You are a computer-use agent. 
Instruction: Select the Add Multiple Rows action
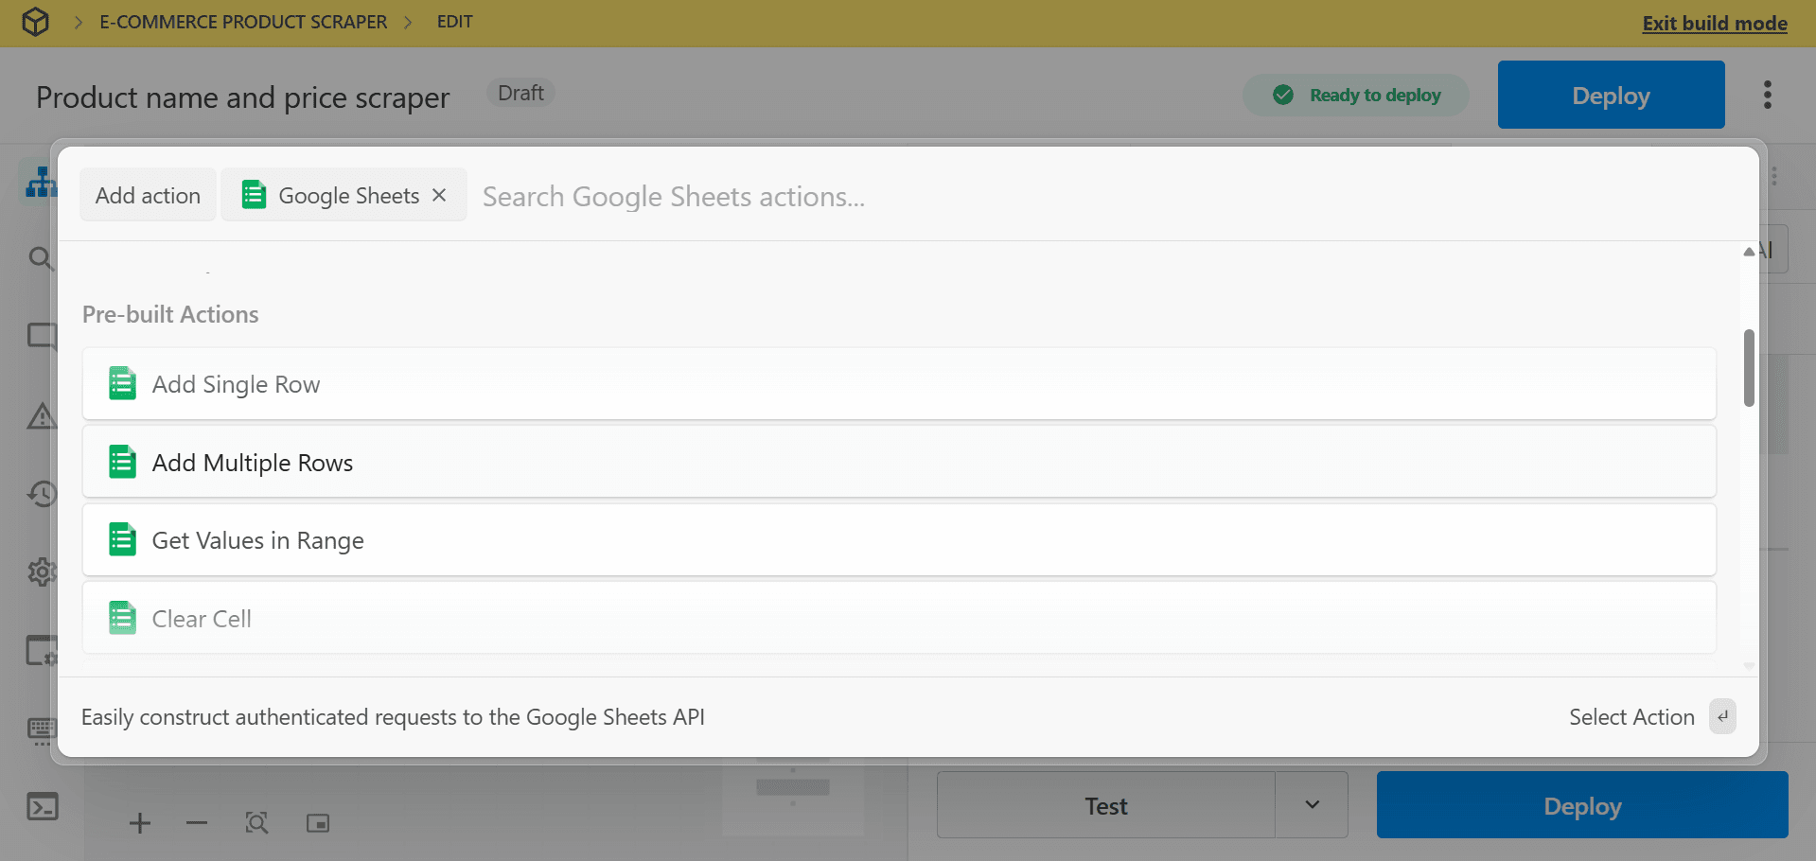point(899,462)
